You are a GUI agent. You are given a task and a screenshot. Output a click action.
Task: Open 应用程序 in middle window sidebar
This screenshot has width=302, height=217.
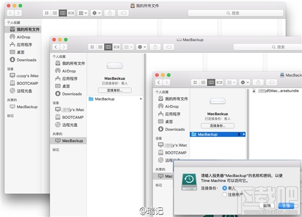[x=69, y=79]
